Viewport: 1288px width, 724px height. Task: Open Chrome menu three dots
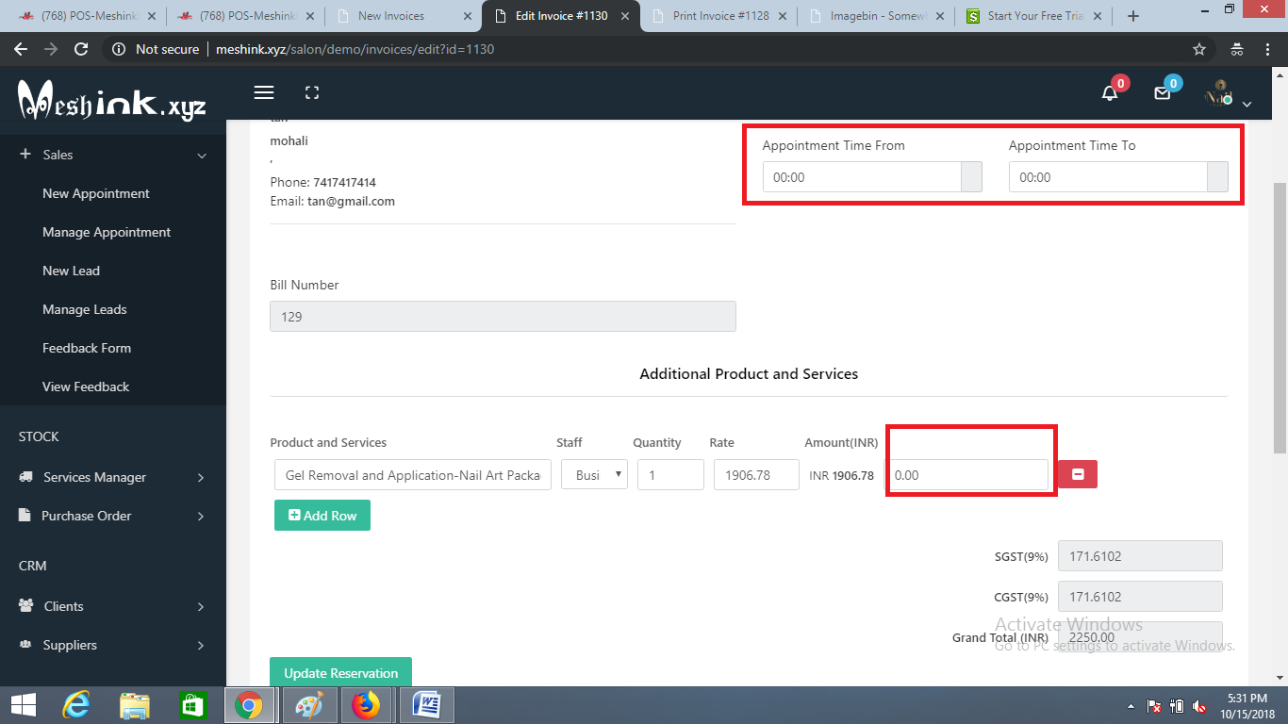coord(1269,49)
